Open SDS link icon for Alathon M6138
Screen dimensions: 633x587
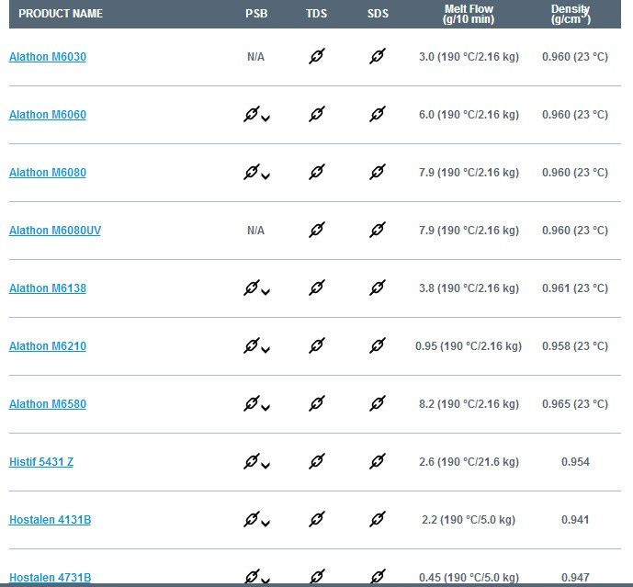click(378, 288)
